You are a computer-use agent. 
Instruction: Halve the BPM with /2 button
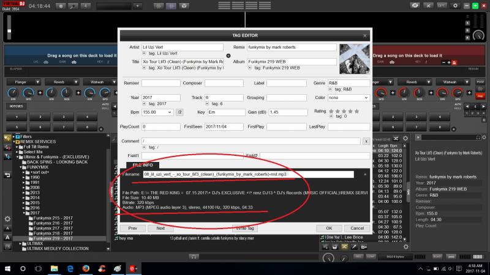click(179, 112)
